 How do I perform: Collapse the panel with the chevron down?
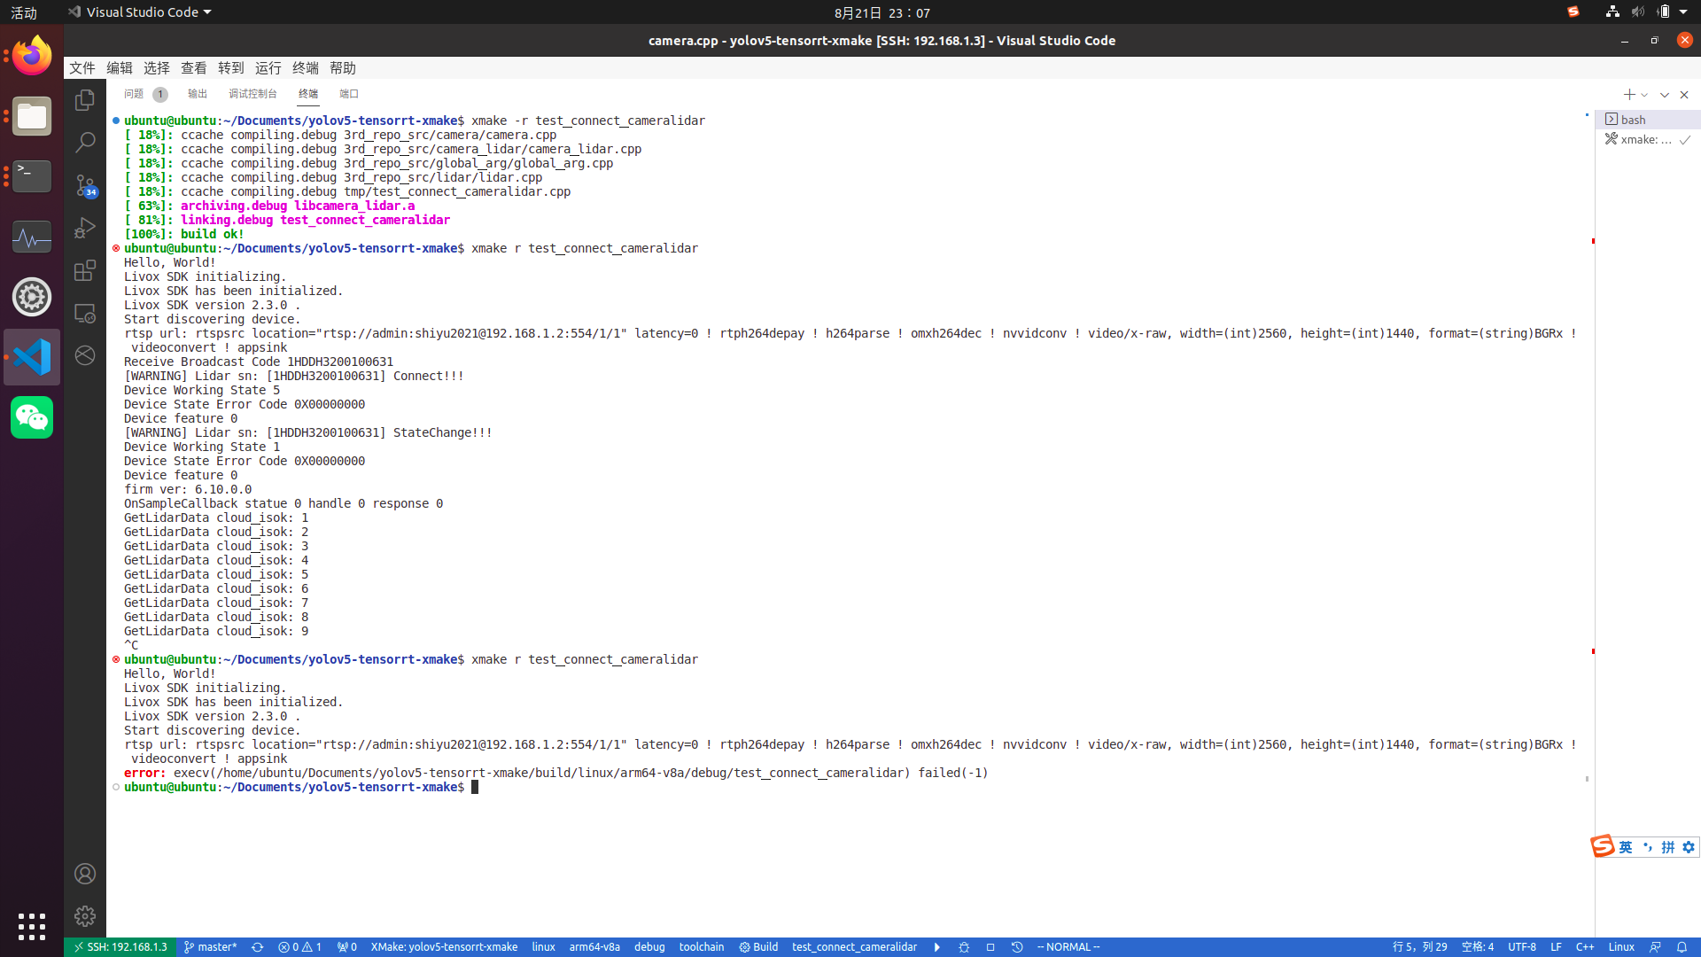1665,95
